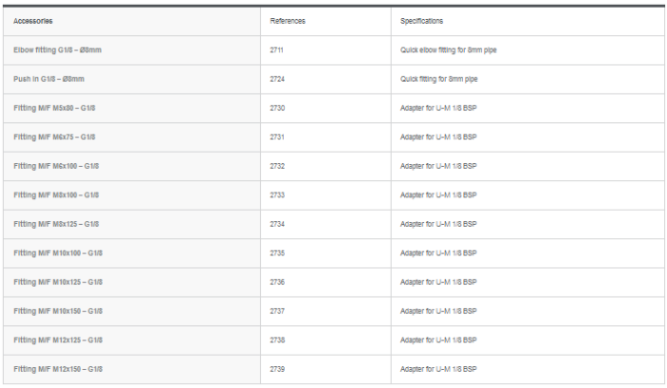This screenshot has width=667, height=388.
Task: Click the Fitting M/F M8x100 – G1/8 name
Action: pos(56,194)
